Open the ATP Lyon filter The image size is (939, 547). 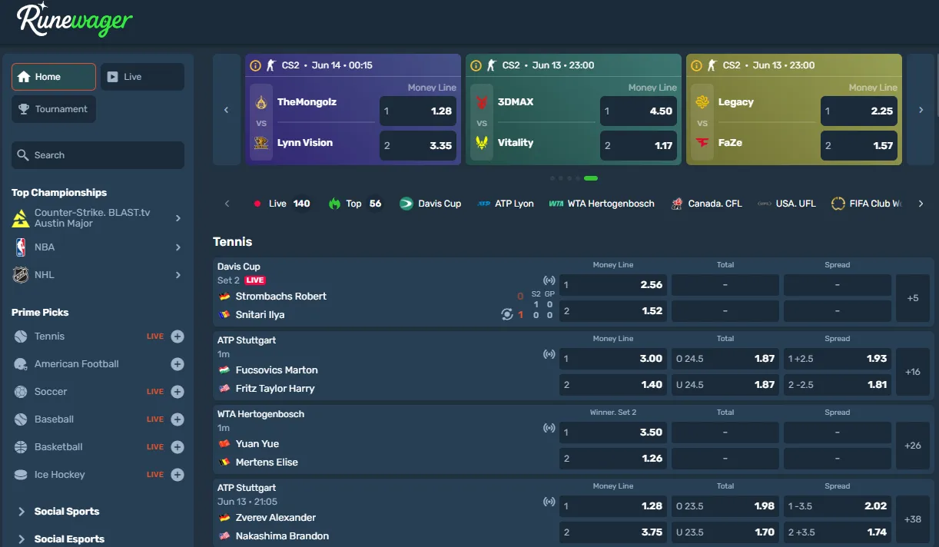(x=505, y=204)
